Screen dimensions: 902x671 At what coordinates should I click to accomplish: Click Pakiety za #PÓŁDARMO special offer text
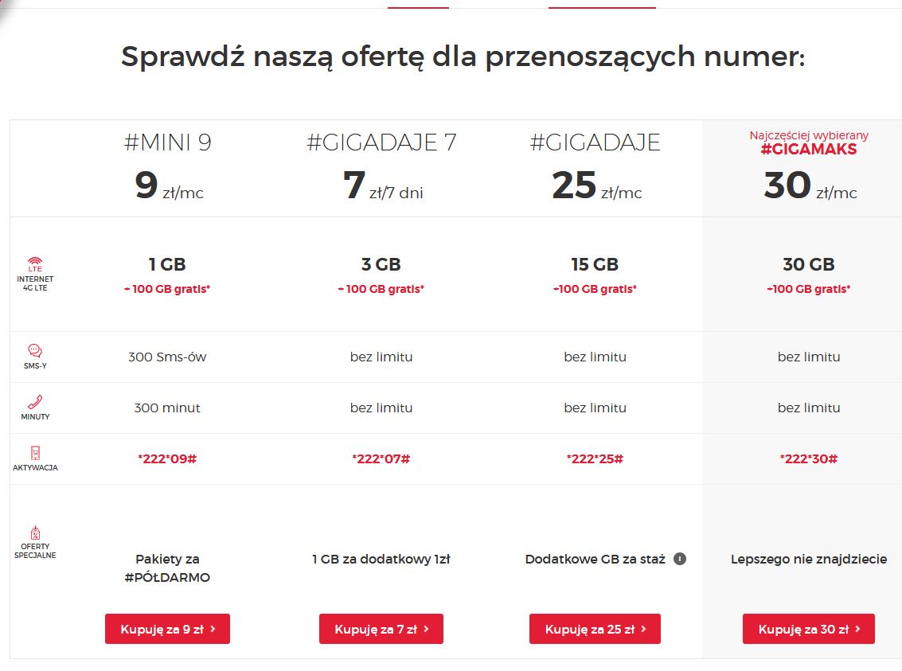(167, 568)
